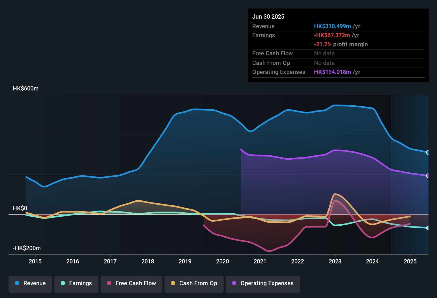Toggle the Free Cash Flow series visibility
Screen dimensions: 437x298
(x=131, y=283)
